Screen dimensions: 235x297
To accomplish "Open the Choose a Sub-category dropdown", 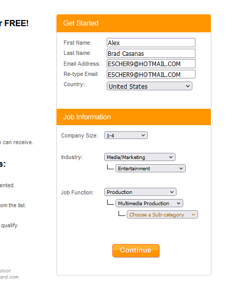I will (162, 214).
